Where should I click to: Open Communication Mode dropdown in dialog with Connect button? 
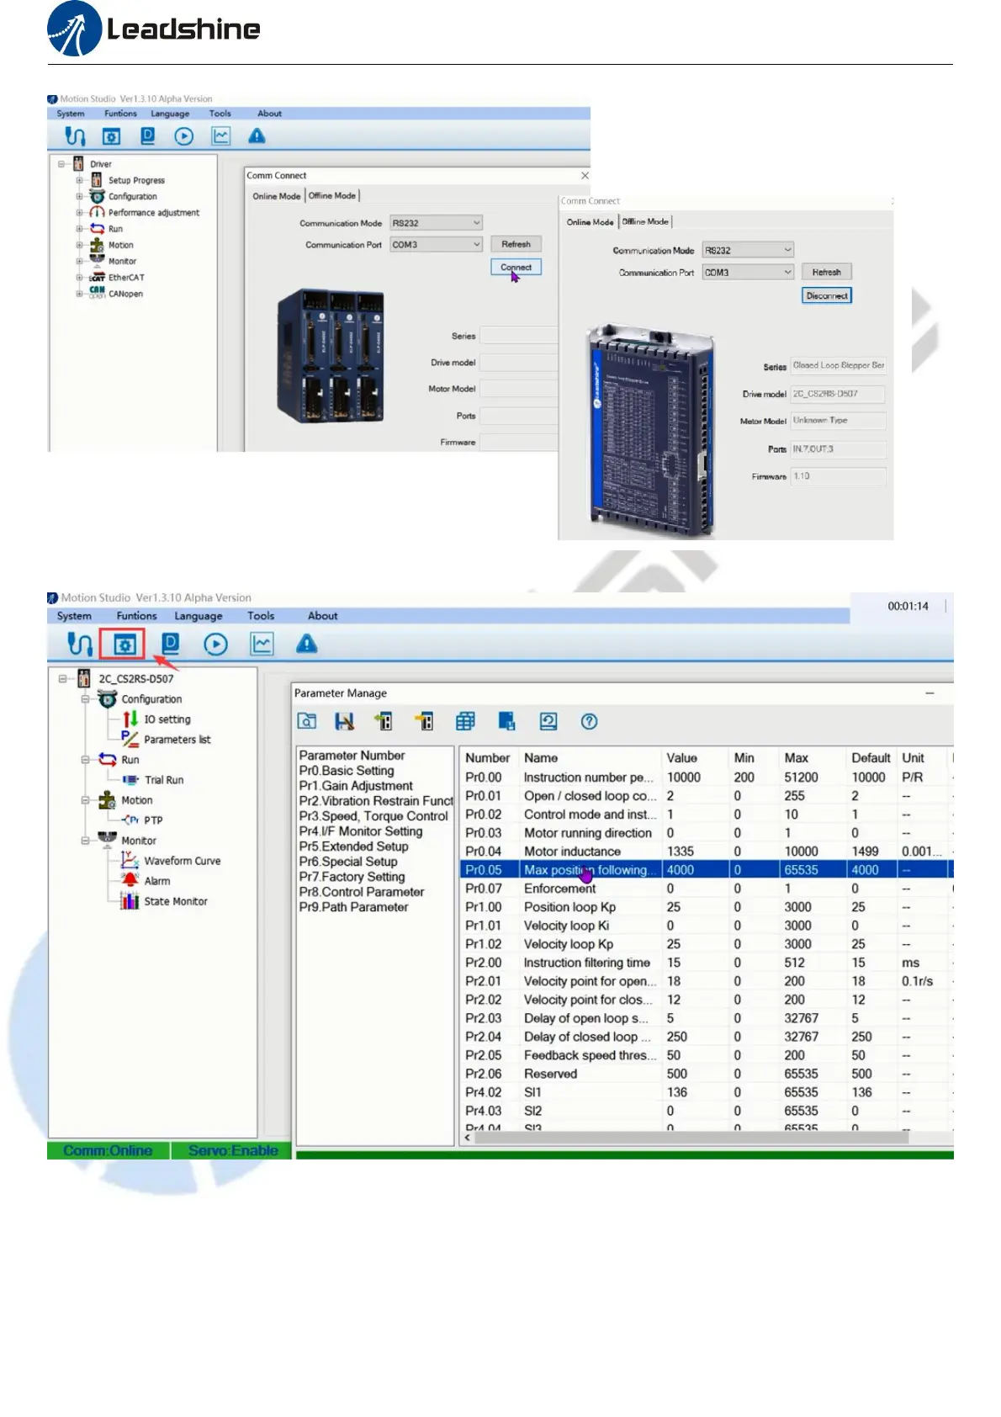click(x=436, y=223)
